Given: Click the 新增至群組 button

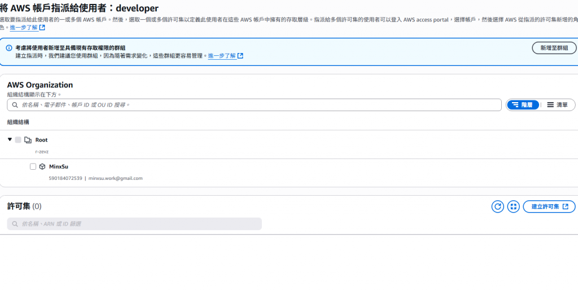Looking at the screenshot, I should point(554,48).
